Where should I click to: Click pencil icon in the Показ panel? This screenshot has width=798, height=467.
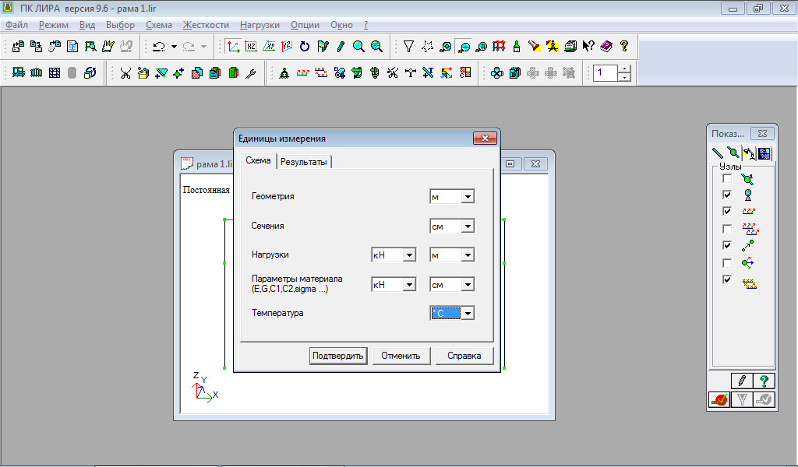click(742, 380)
